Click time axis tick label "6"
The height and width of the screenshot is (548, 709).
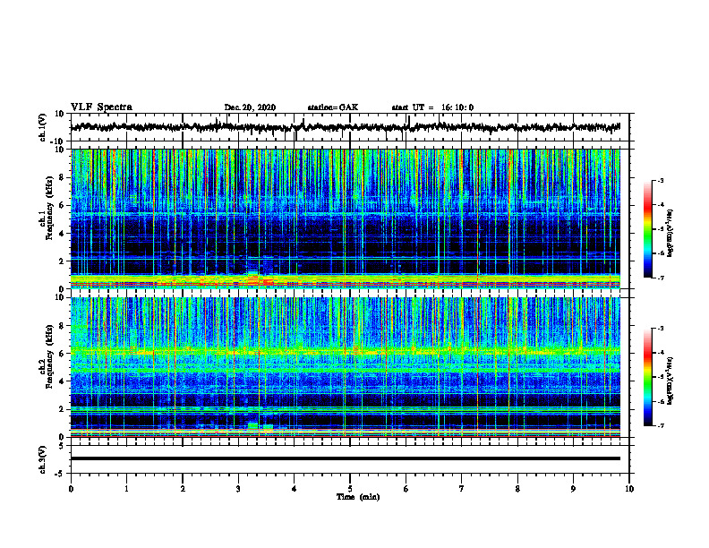coord(406,489)
